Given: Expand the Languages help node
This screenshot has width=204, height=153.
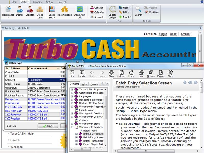Looking at the screenshot, I should 72,97.
